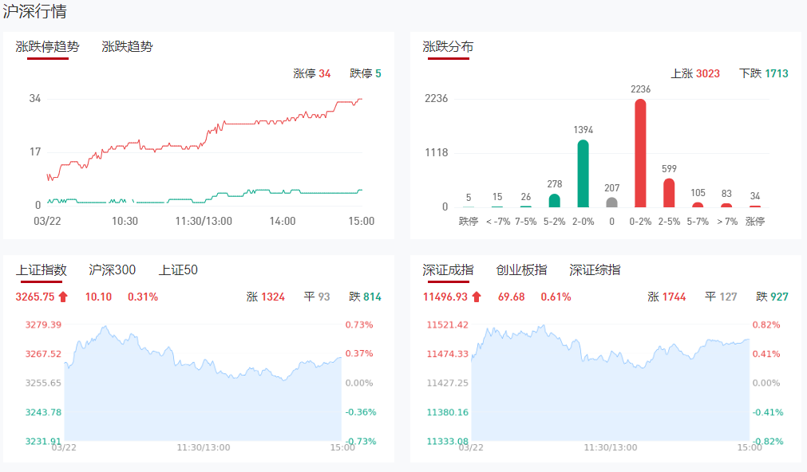
Task: Select the 上证指数 tab
Action: 42,270
